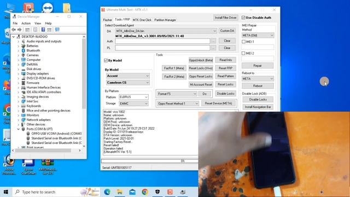The width and height of the screenshot is (350, 197).
Task: Open TeamViewer desktop shortcut
Action: (x=48, y=8)
